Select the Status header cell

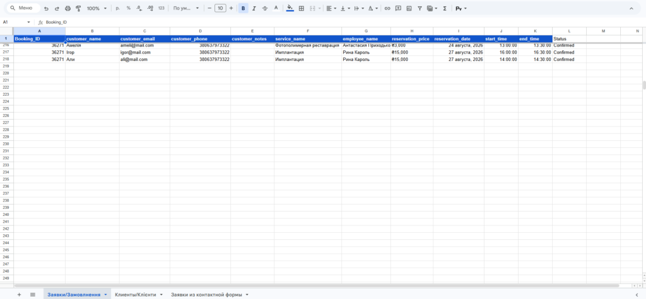(x=570, y=38)
